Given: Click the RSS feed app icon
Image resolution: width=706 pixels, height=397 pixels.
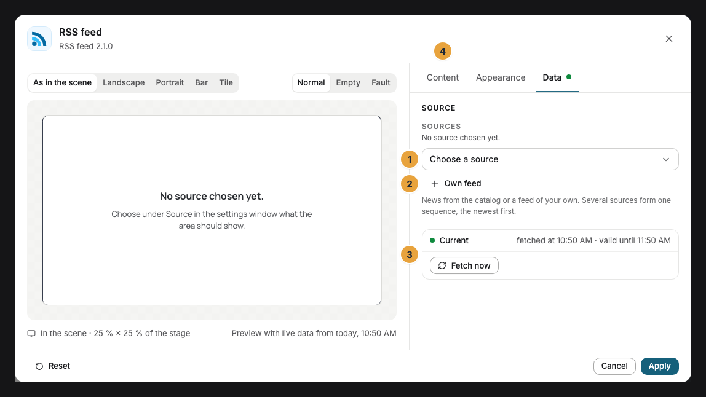Looking at the screenshot, I should click(x=39, y=39).
